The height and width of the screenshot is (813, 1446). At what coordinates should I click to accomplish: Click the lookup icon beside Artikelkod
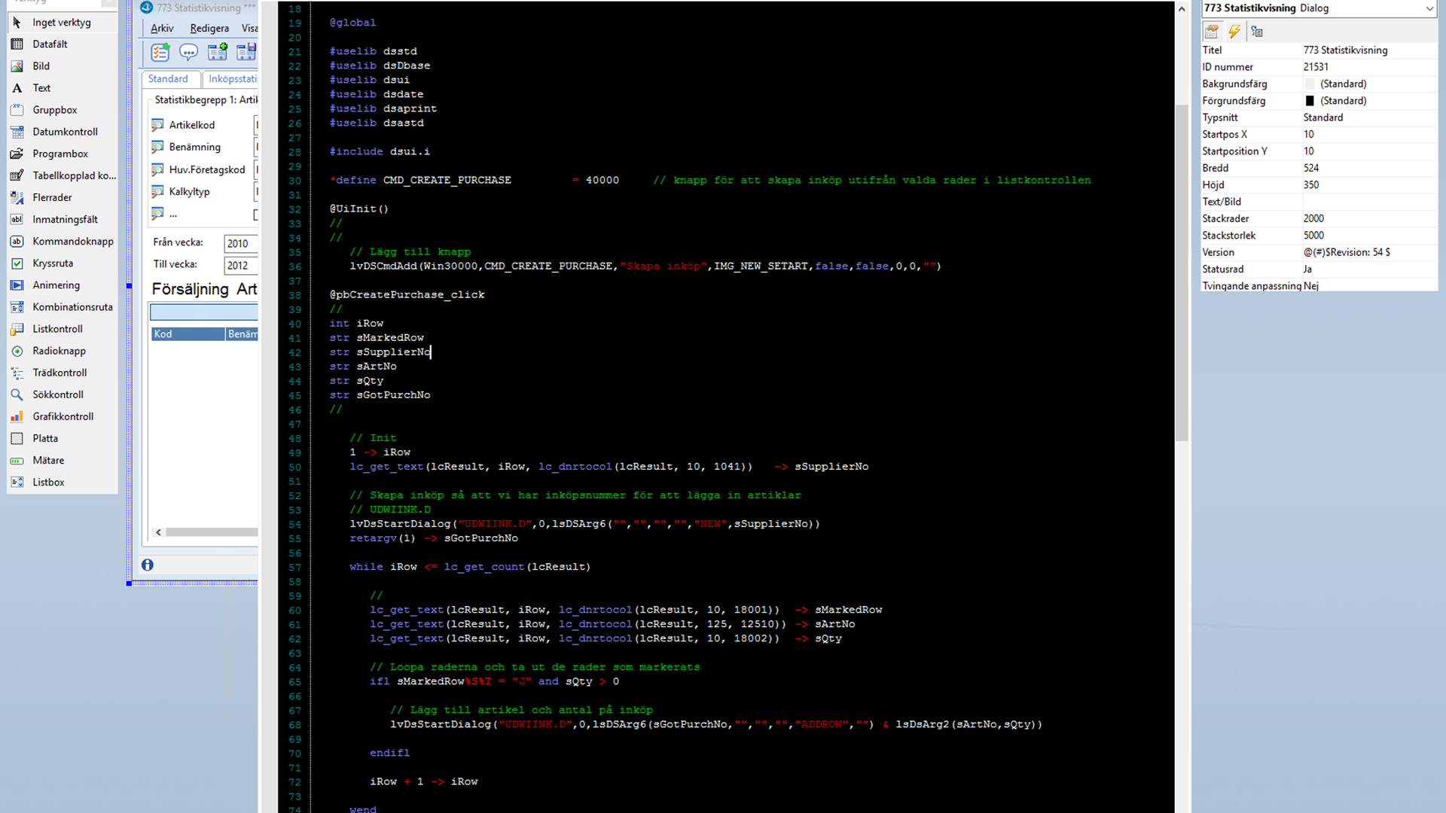[x=157, y=125]
